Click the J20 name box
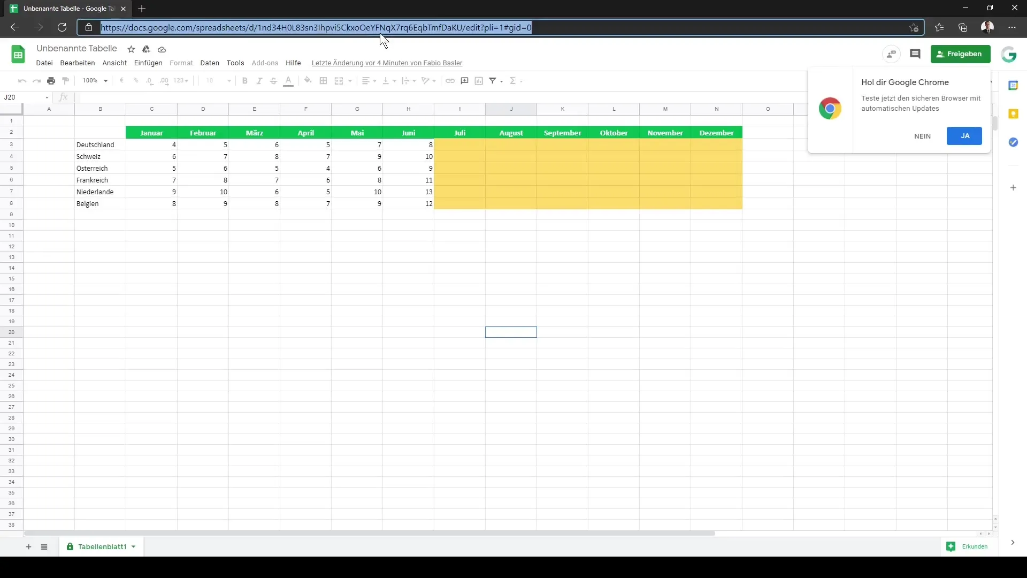 [26, 97]
